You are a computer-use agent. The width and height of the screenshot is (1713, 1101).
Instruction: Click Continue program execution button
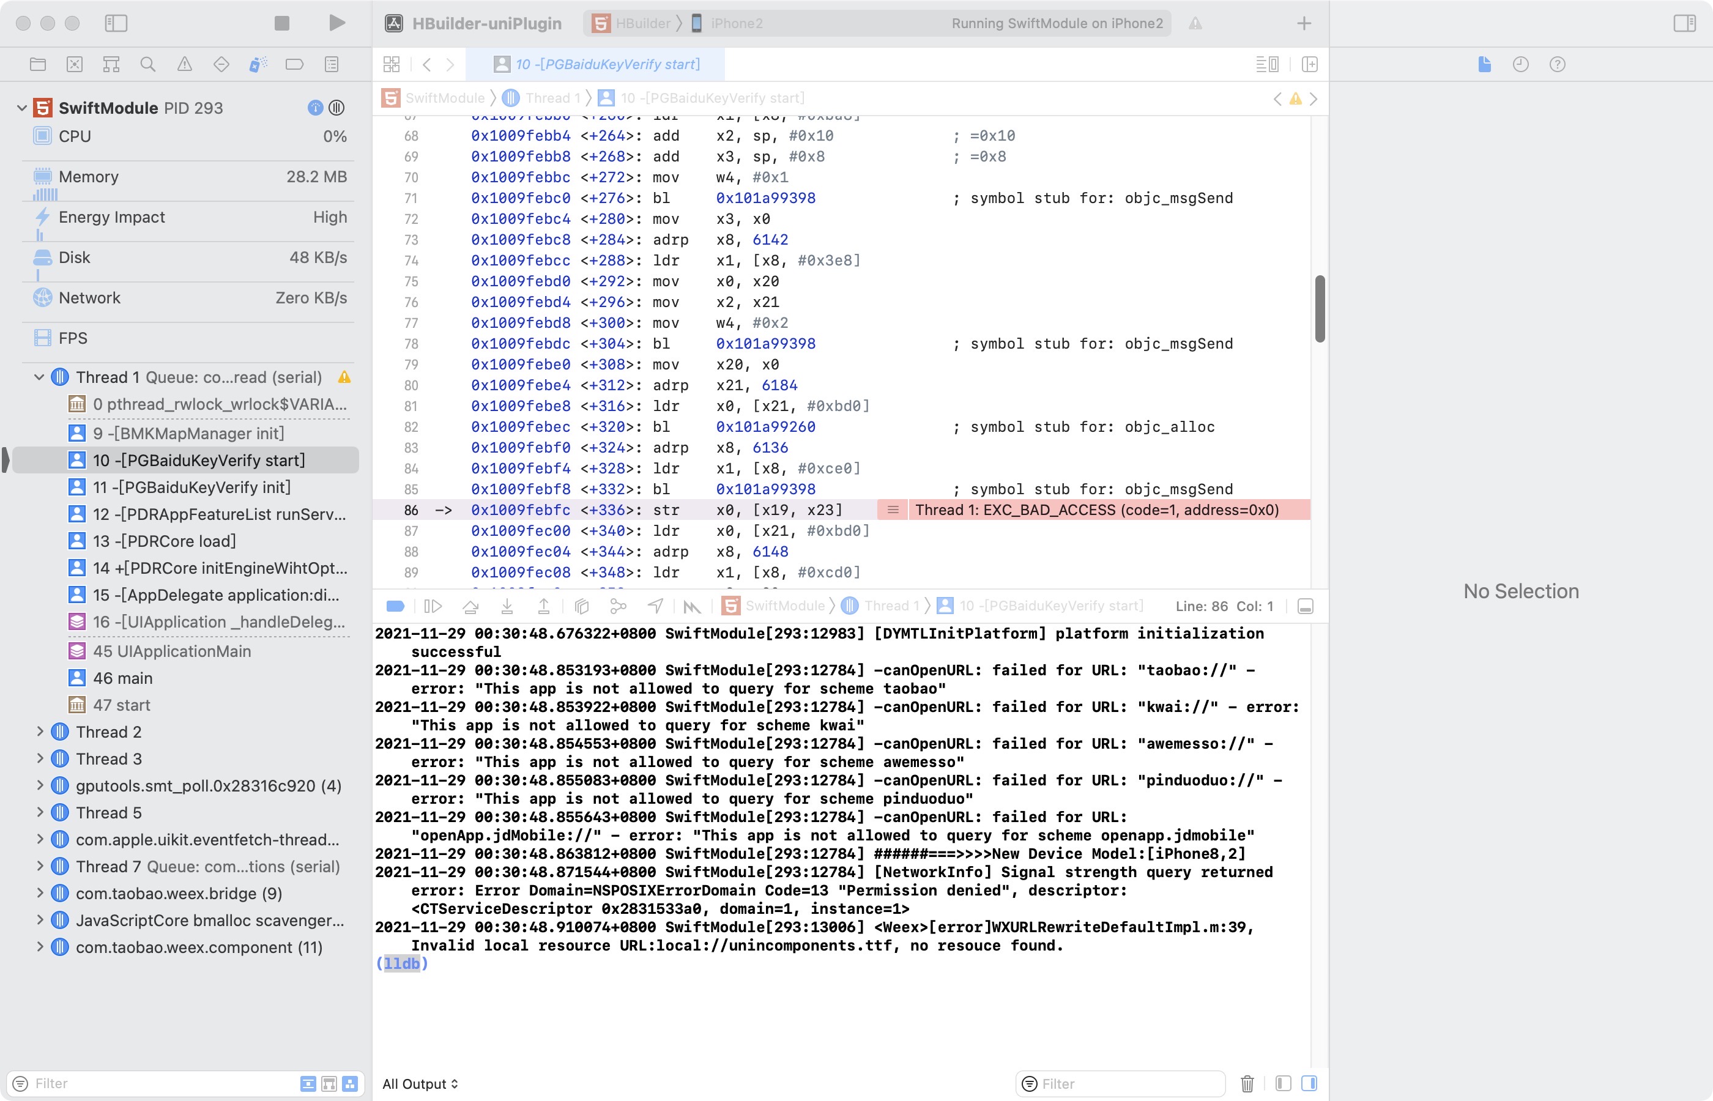click(x=433, y=606)
